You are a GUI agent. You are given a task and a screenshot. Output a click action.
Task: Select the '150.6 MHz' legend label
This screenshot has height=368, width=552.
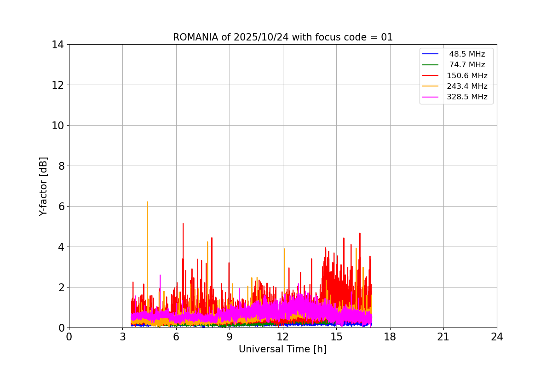click(467, 75)
